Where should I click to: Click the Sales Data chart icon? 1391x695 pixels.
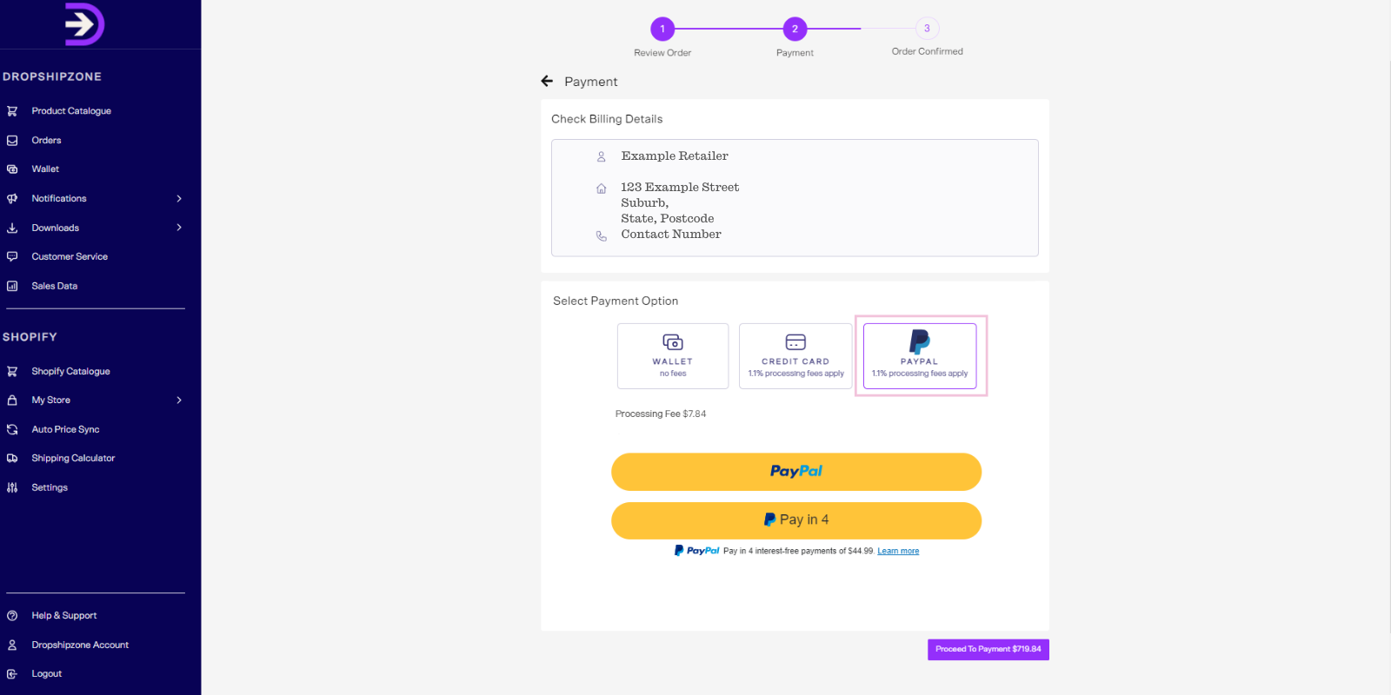[x=12, y=286]
